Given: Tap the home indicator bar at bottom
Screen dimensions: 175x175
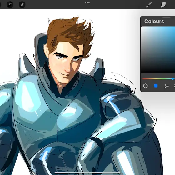Looking at the screenshot, I should click(87, 173).
